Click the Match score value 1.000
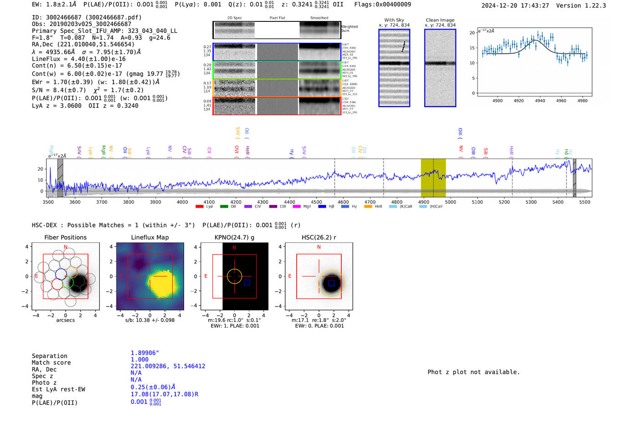638x434 pixels. [140, 359]
